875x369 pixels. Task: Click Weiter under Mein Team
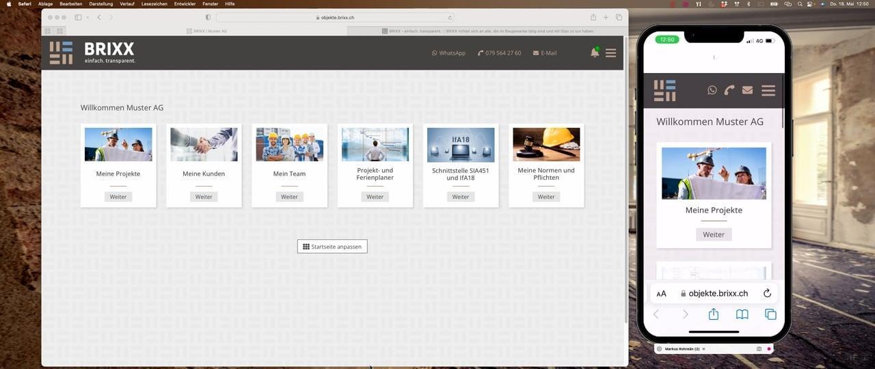(289, 197)
